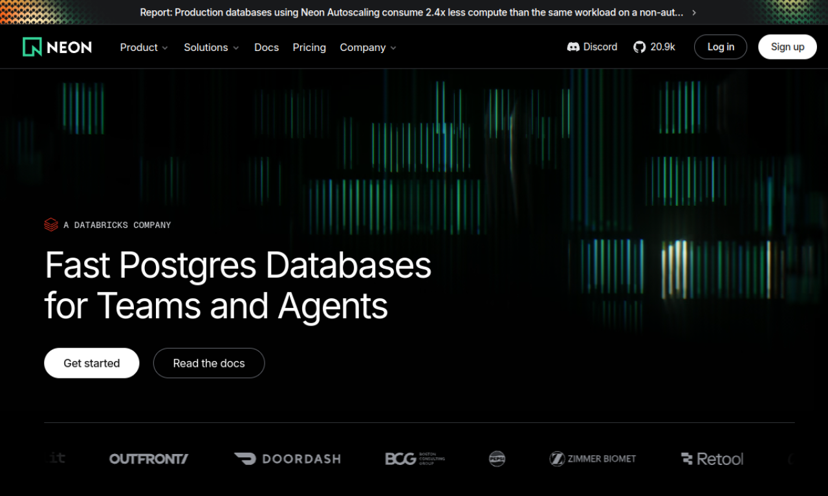Expand the Company dropdown menu
The height and width of the screenshot is (496, 828).
367,47
